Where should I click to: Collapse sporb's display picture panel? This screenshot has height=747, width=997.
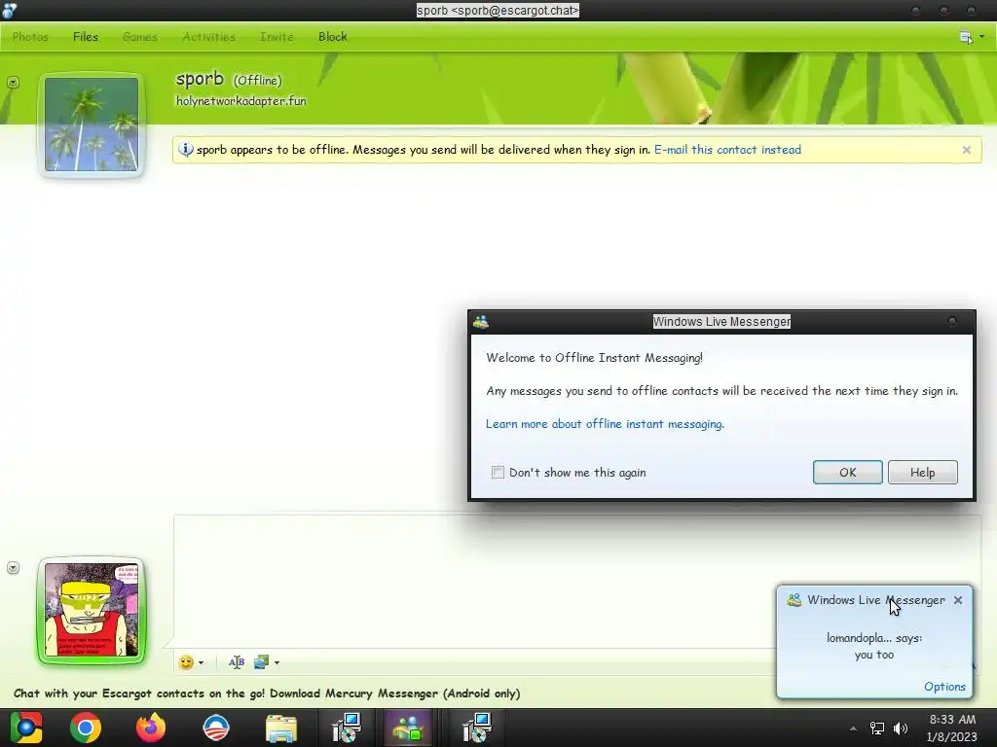[13, 83]
